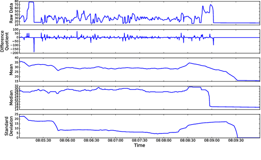261x160 pixels.
Task: Click the 16 tick on Median axis
Action: [x=16, y=107]
